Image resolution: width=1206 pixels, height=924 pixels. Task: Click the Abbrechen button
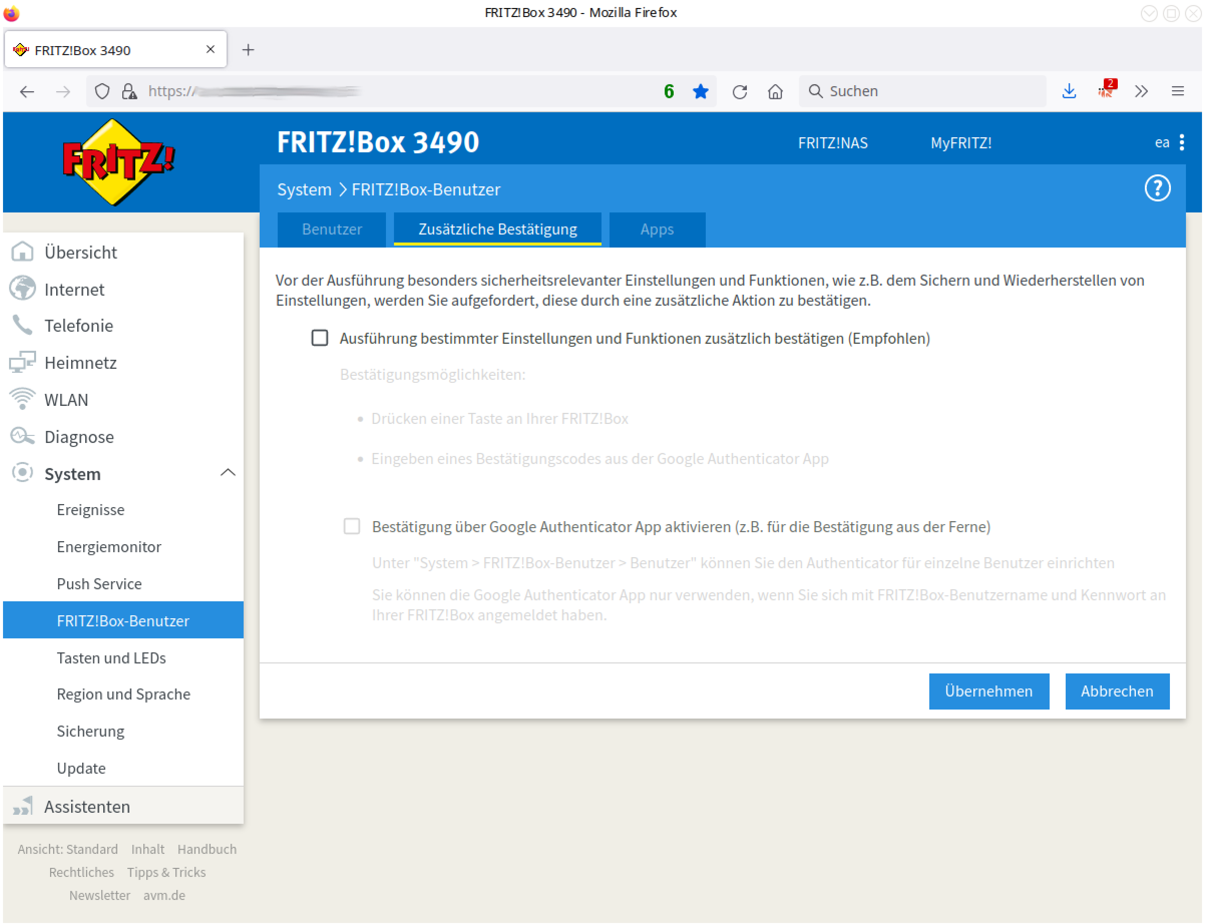1117,691
